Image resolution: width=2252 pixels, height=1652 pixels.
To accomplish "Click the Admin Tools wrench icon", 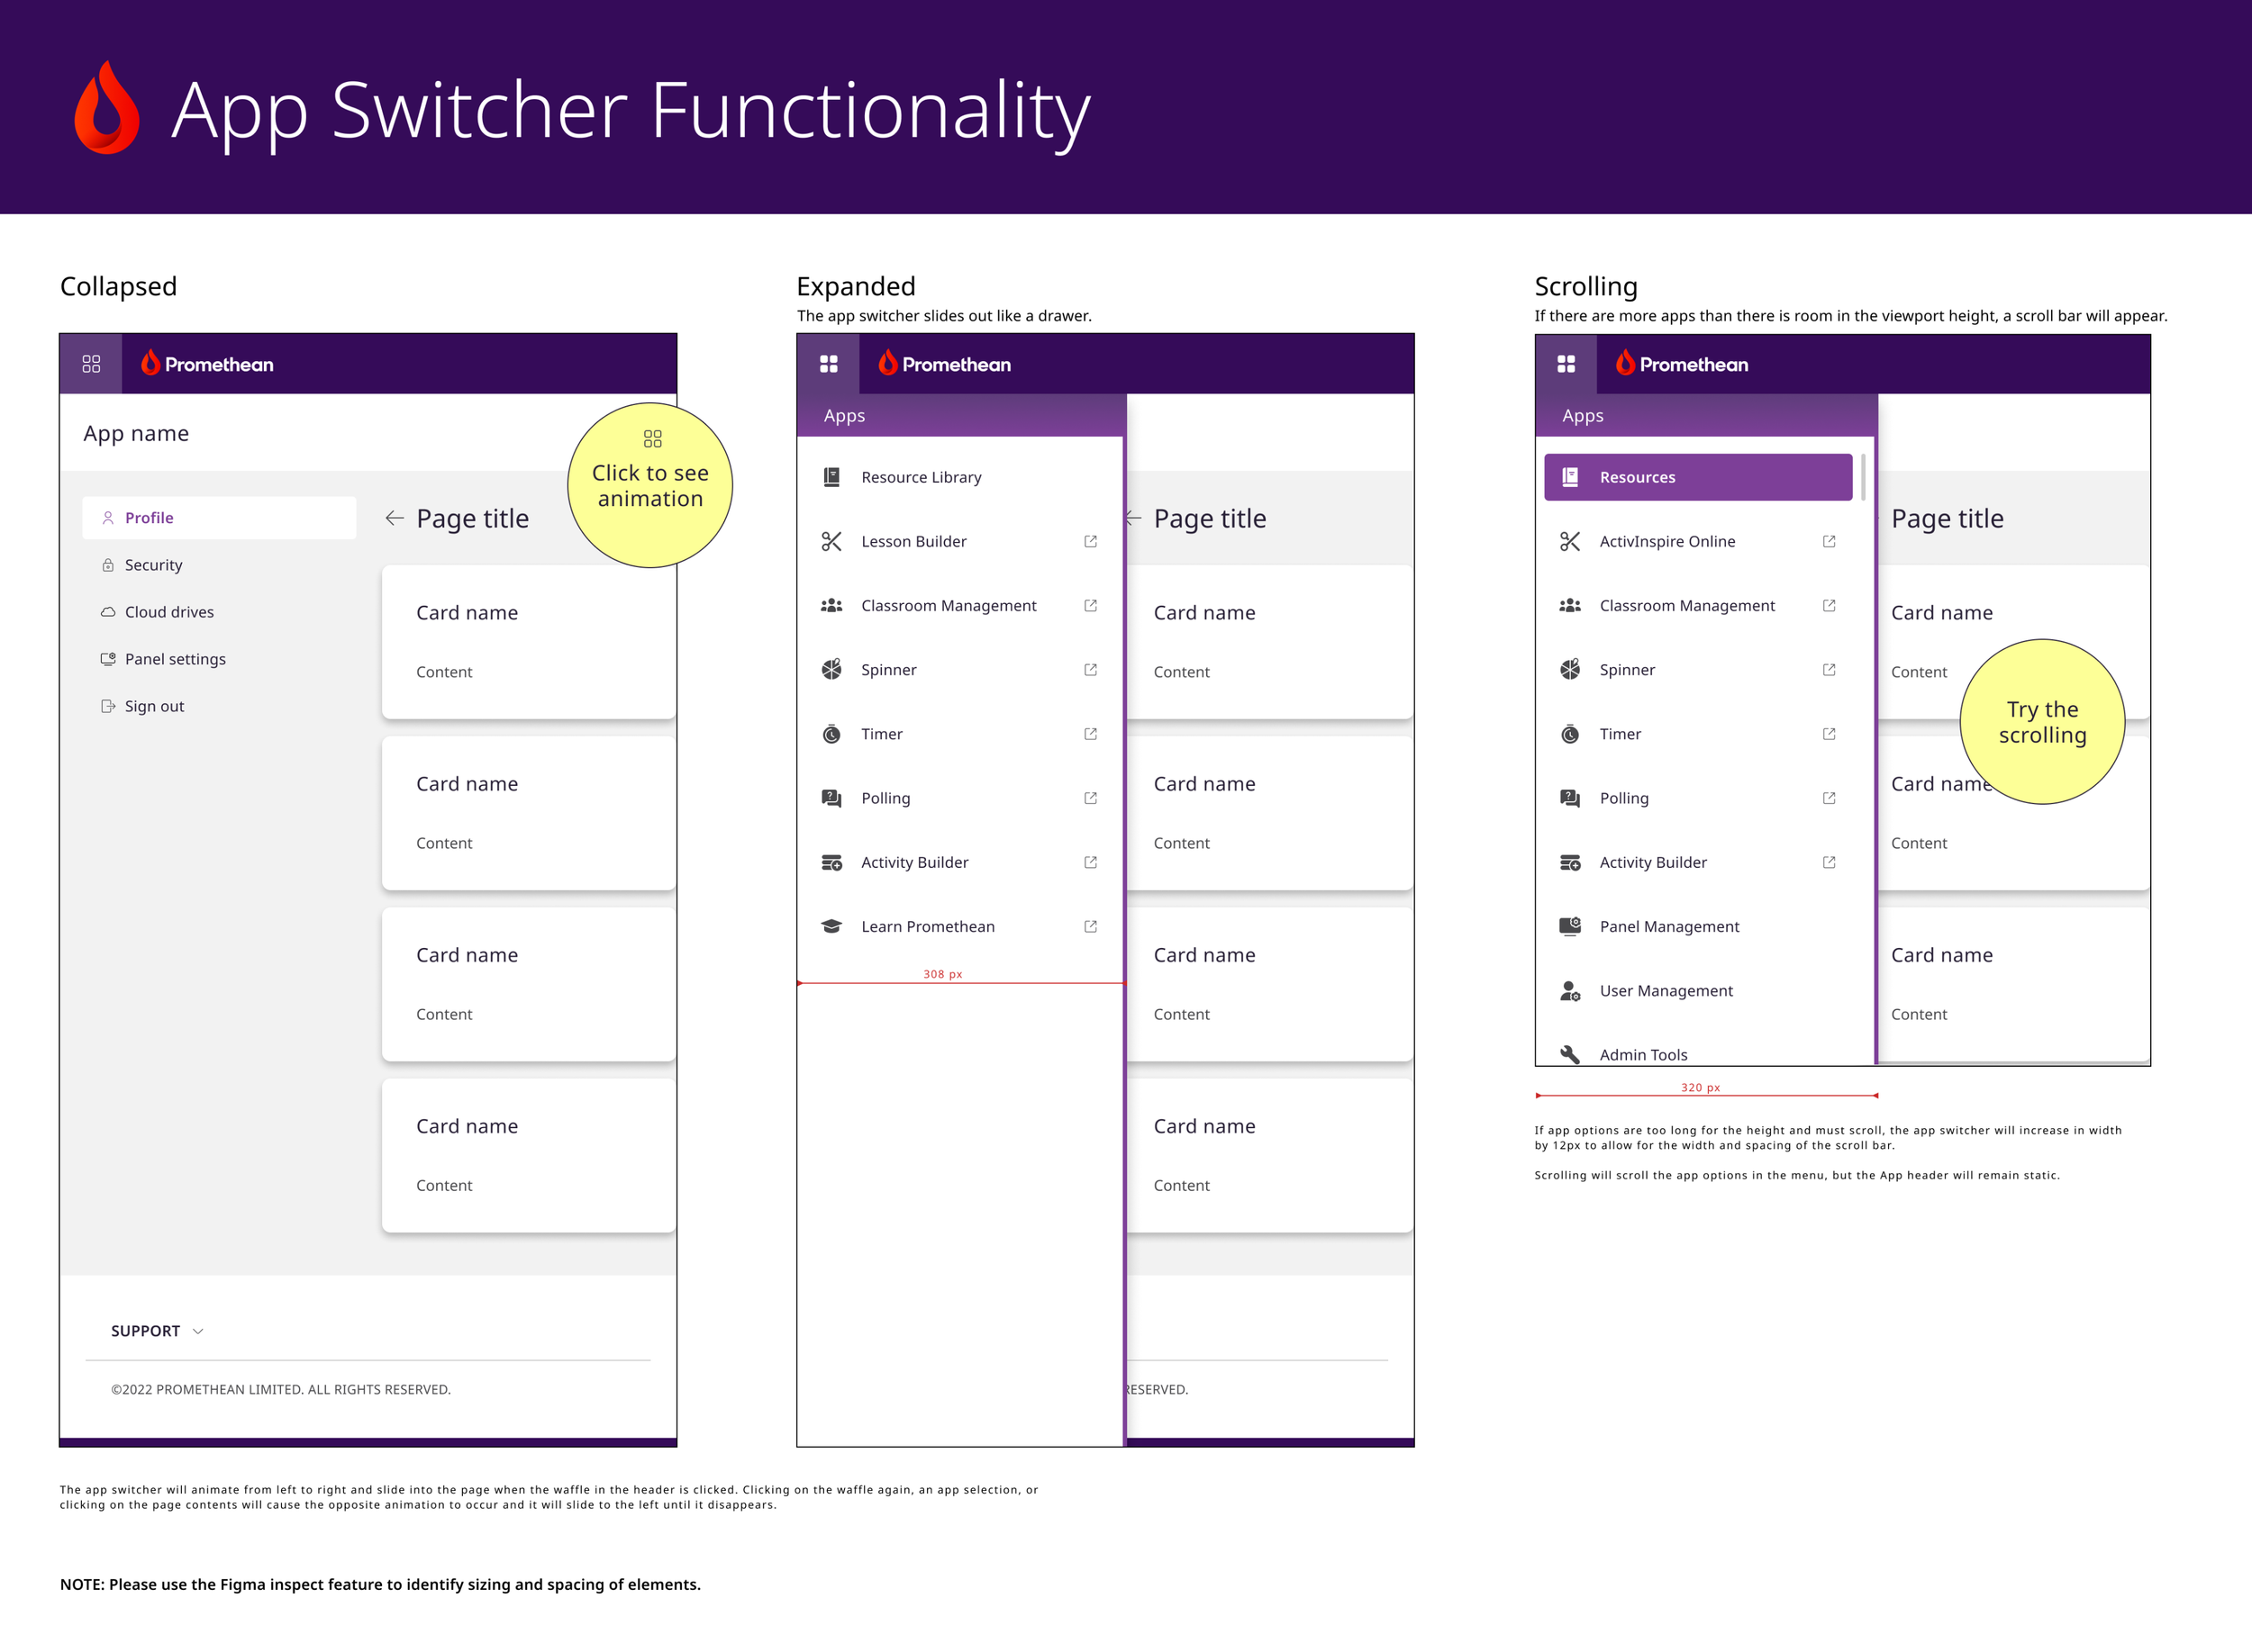I will (1570, 1053).
